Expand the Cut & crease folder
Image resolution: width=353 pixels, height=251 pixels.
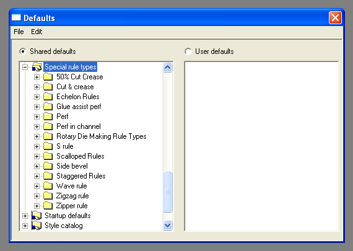[37, 87]
